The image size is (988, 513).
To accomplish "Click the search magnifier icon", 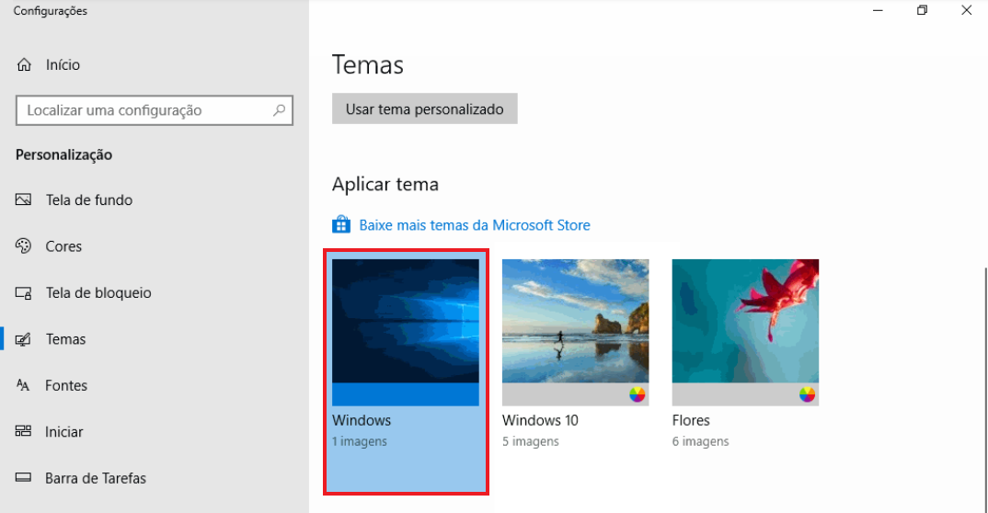I will [279, 110].
